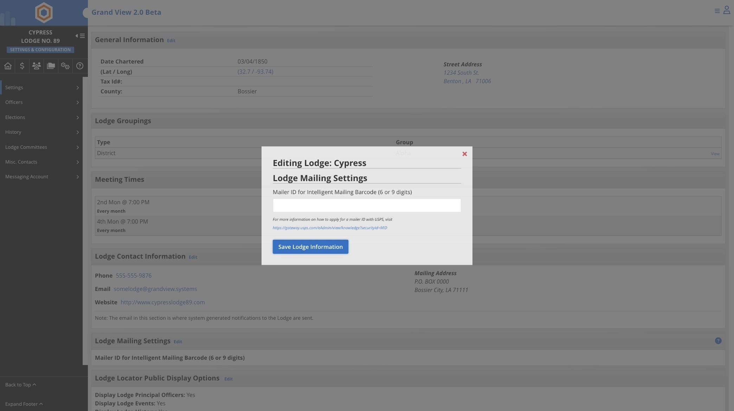Click Back to Top in the sidebar
Image resolution: width=734 pixels, height=411 pixels.
[x=21, y=385]
